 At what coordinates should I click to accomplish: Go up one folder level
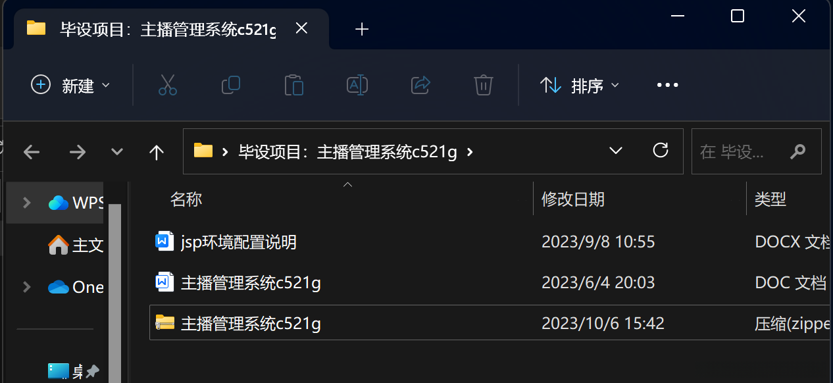pos(156,153)
